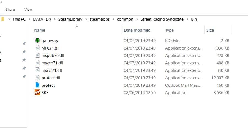248x128 pixels.
Task: Navigate to Street Racing Syndicate breadcrumb
Action: point(162,19)
